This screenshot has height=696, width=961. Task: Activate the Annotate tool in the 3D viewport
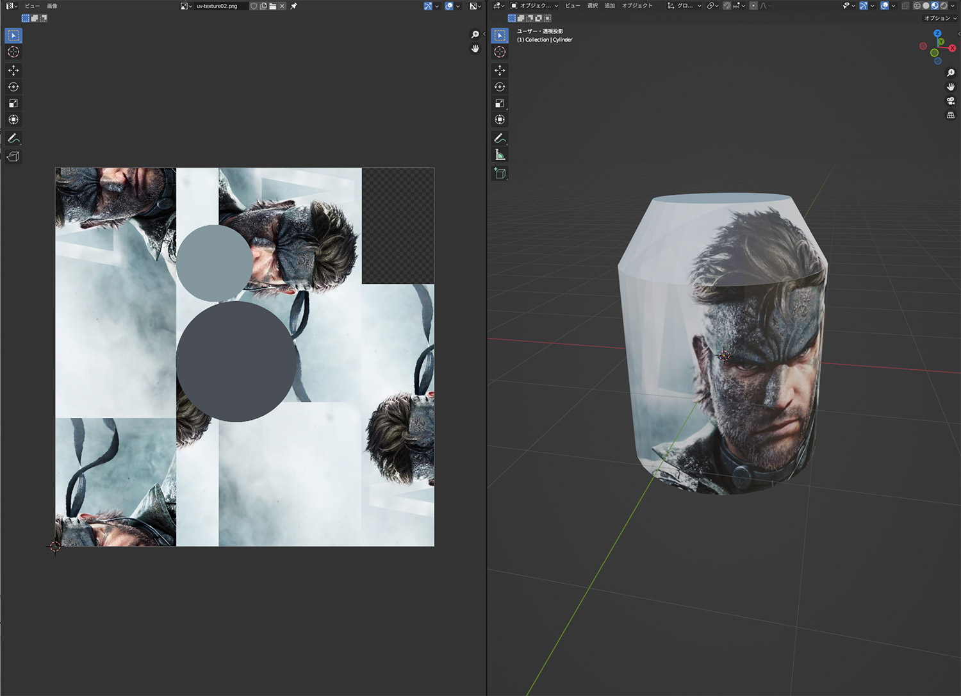(500, 138)
